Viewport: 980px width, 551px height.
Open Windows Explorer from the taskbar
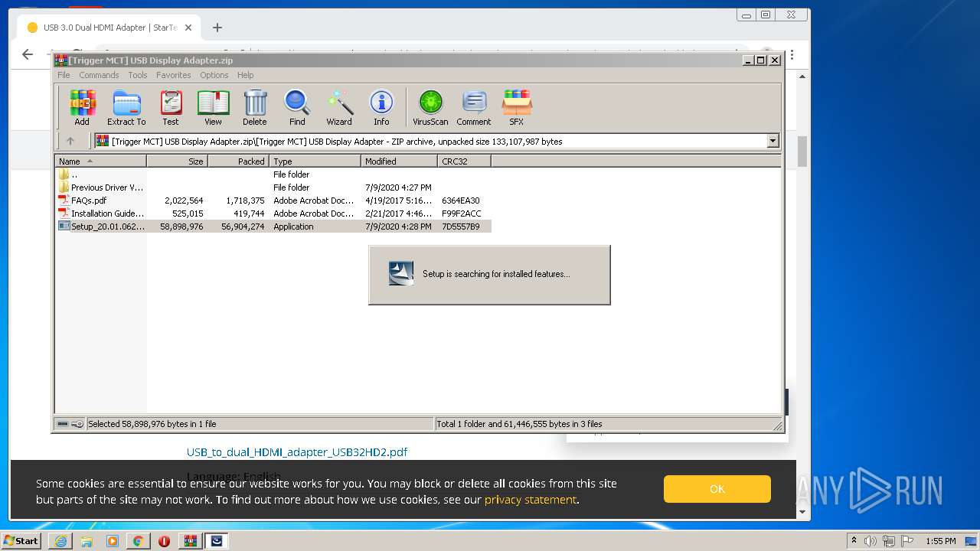(87, 541)
